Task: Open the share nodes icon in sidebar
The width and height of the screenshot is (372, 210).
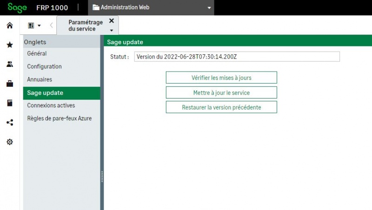Action: click(10, 122)
